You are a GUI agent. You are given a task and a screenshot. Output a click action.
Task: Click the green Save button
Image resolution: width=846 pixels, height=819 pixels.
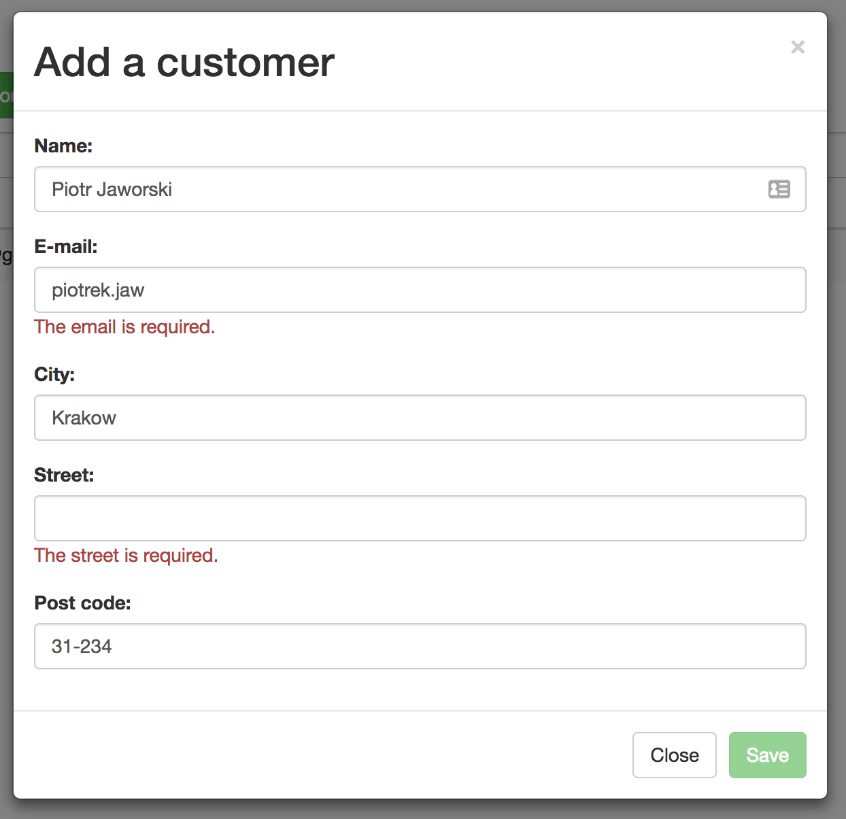768,755
